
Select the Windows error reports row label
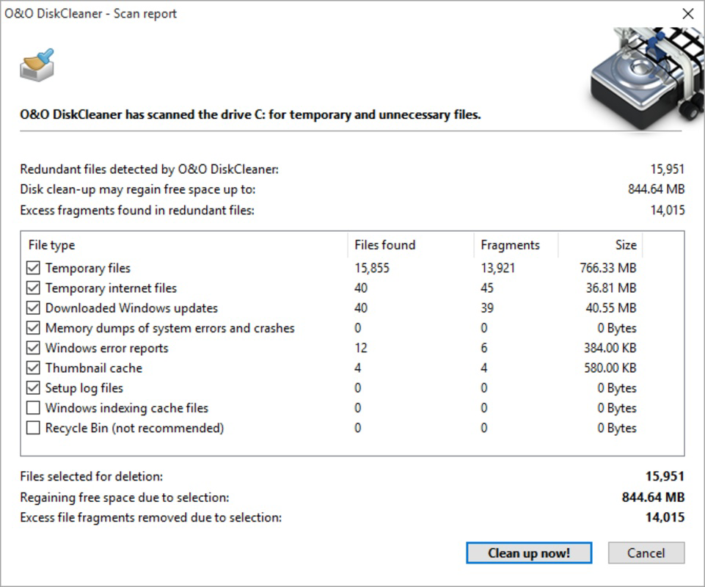coord(106,348)
